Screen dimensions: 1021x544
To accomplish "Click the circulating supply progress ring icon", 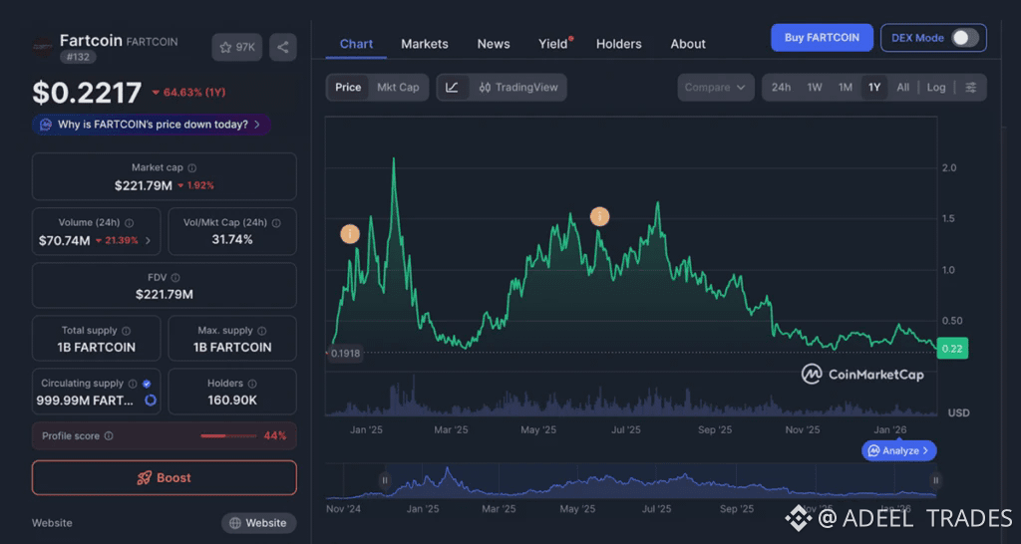I will 151,401.
